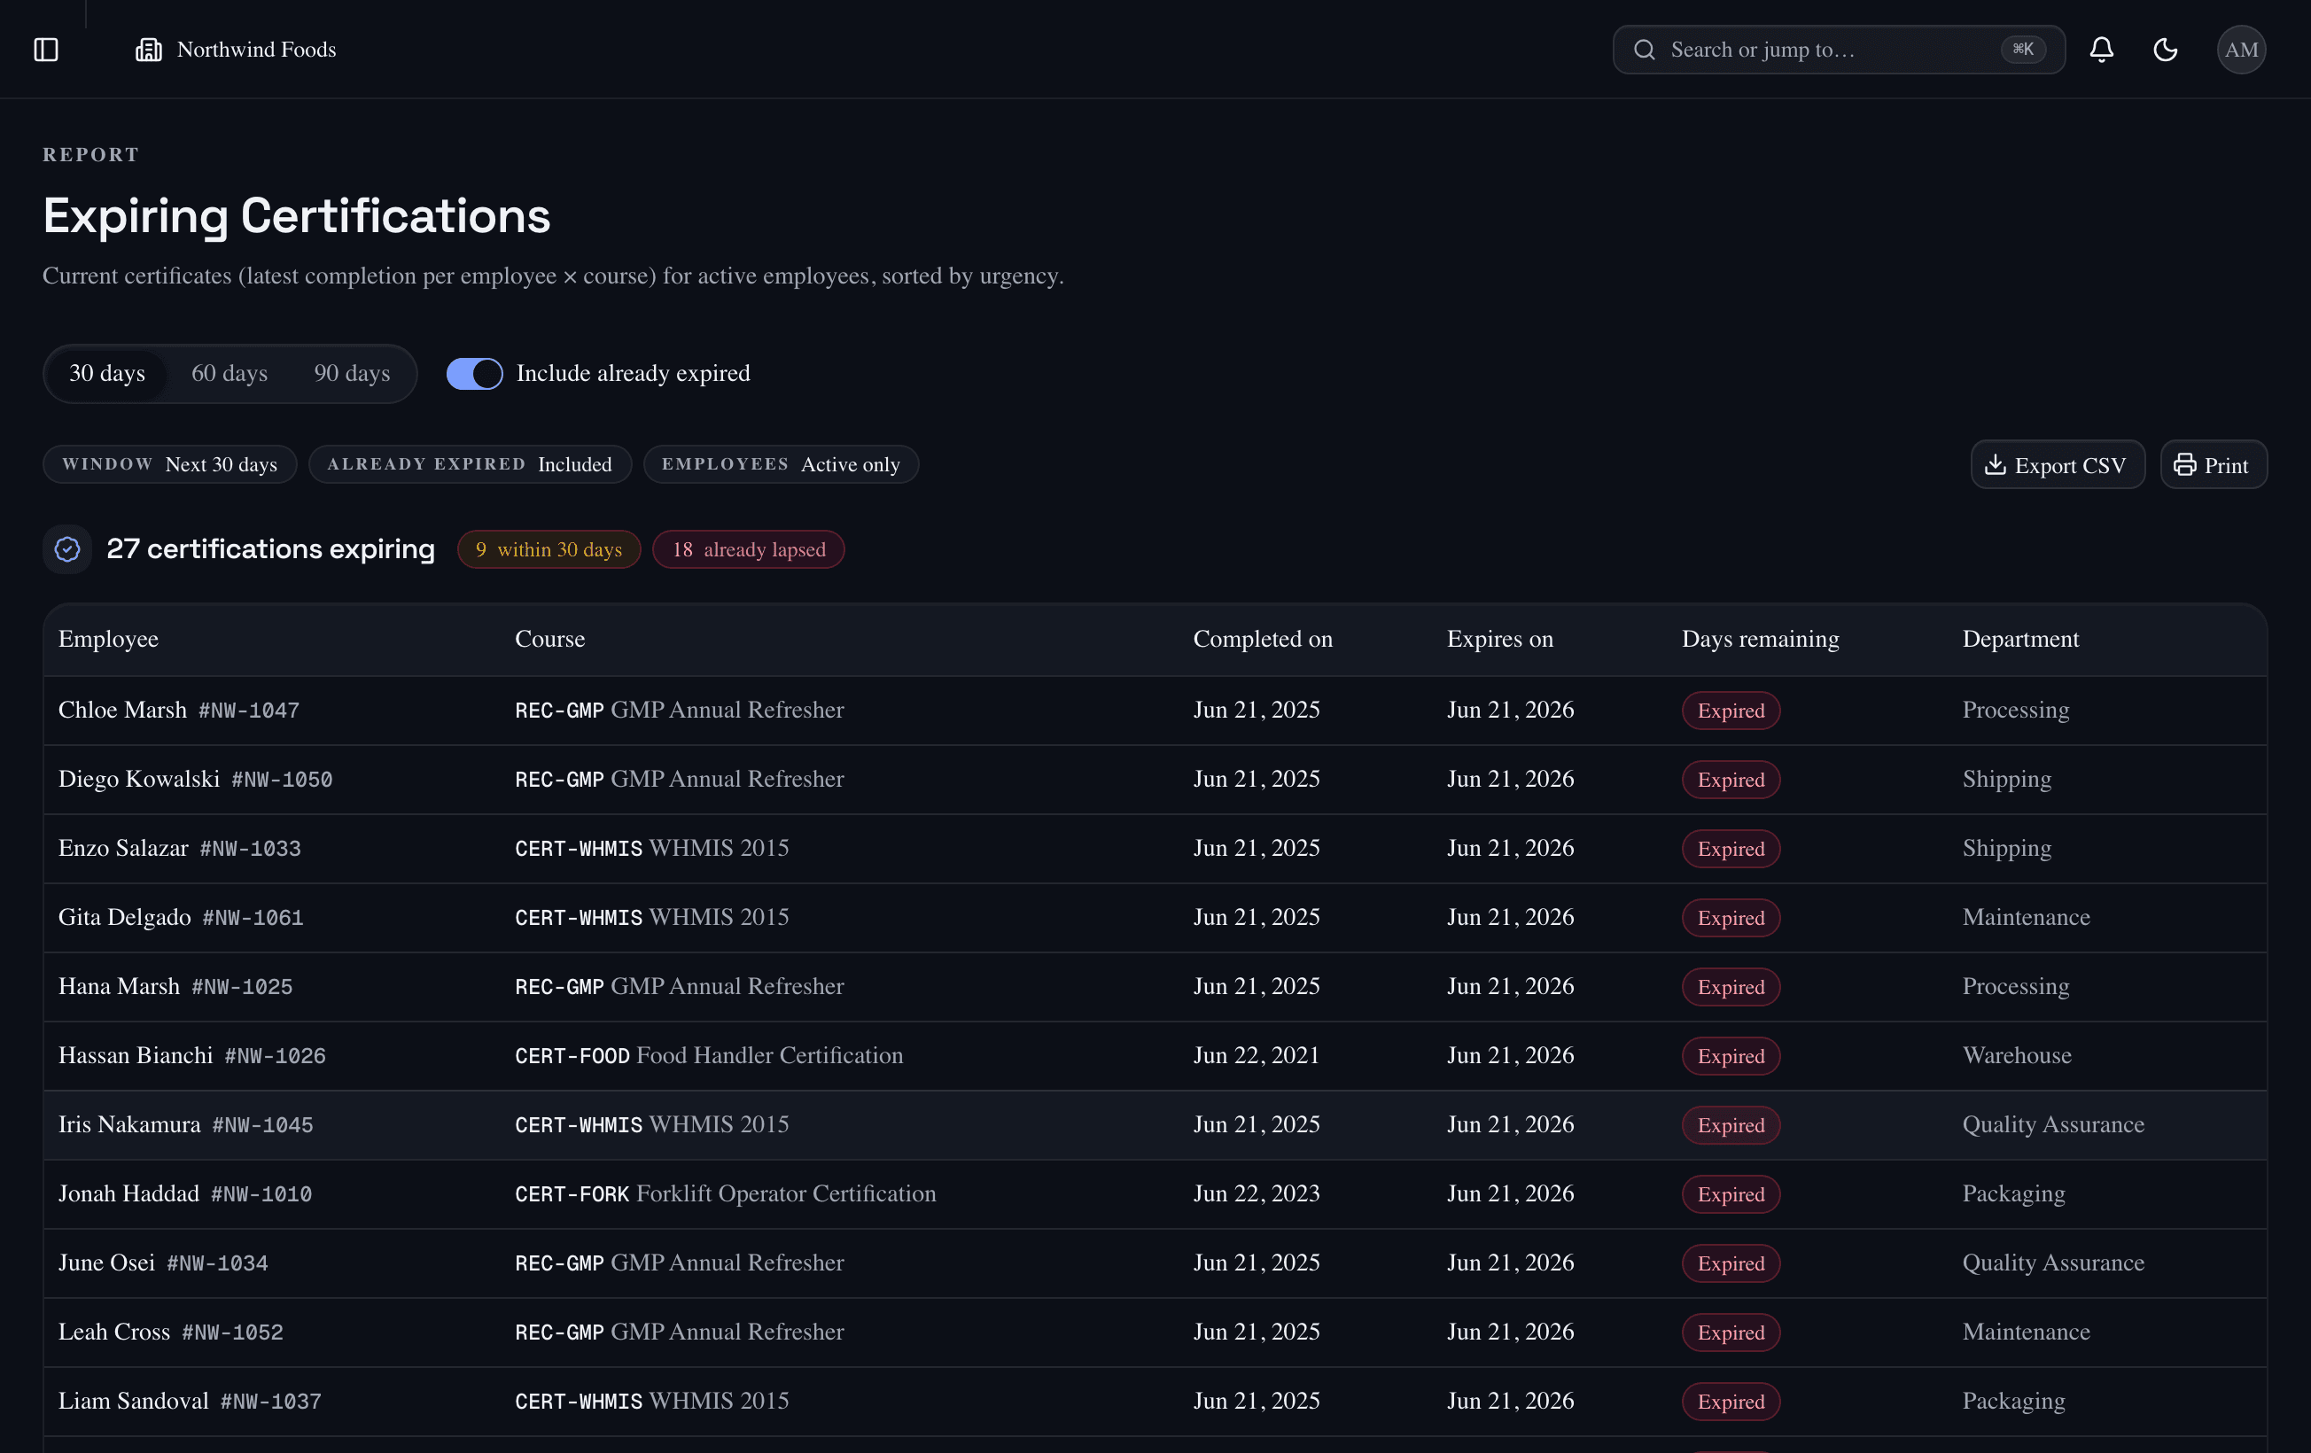Viewport: 2311px width, 1453px height.
Task: Switch theme with the moon icon
Action: click(2165, 49)
